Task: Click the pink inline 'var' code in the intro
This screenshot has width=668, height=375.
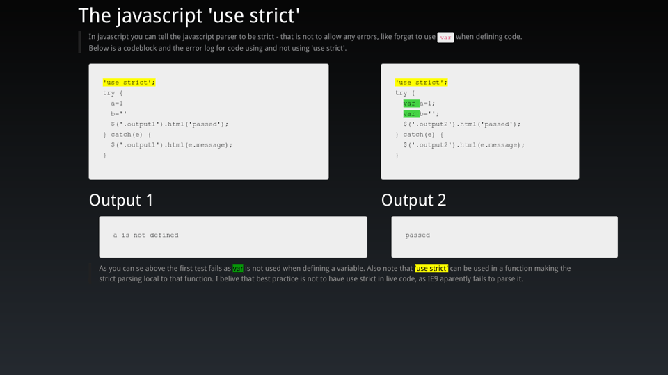Action: pos(445,37)
